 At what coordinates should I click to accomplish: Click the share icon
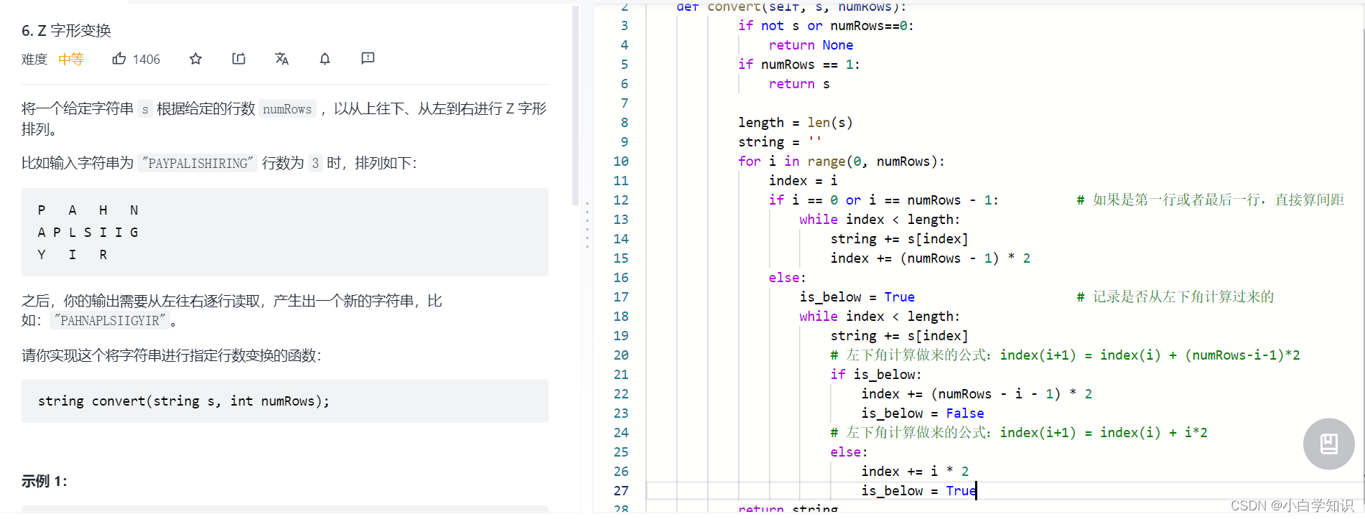[238, 59]
